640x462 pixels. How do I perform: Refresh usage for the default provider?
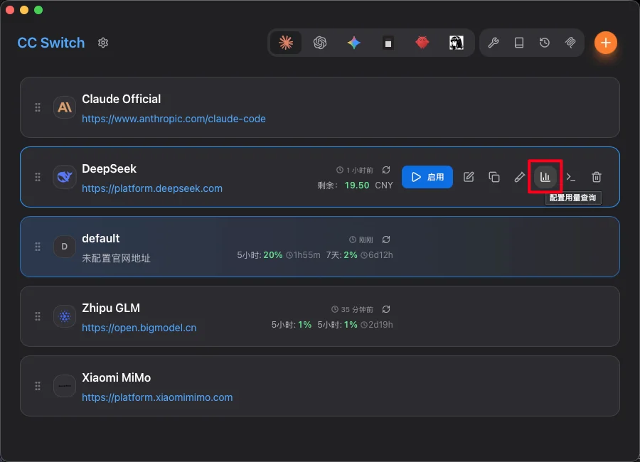(386, 240)
